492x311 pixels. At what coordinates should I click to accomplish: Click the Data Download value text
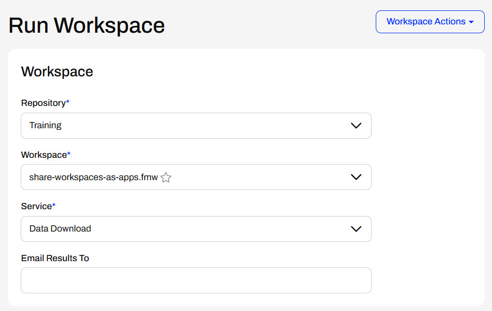(x=60, y=229)
